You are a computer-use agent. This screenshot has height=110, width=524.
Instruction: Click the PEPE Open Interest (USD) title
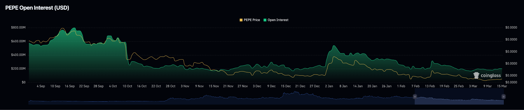point(37,8)
